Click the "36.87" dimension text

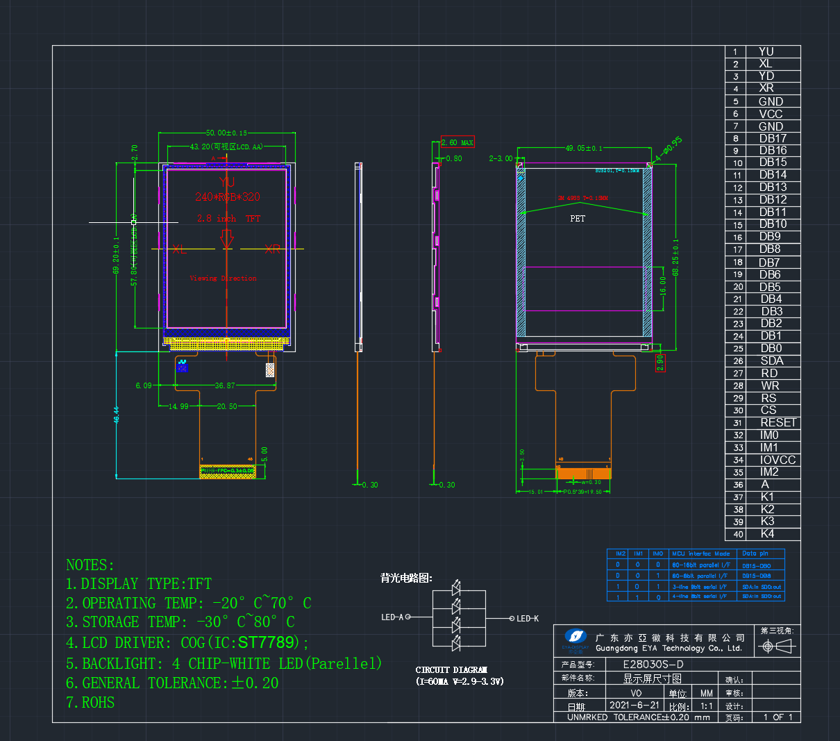tap(225, 385)
